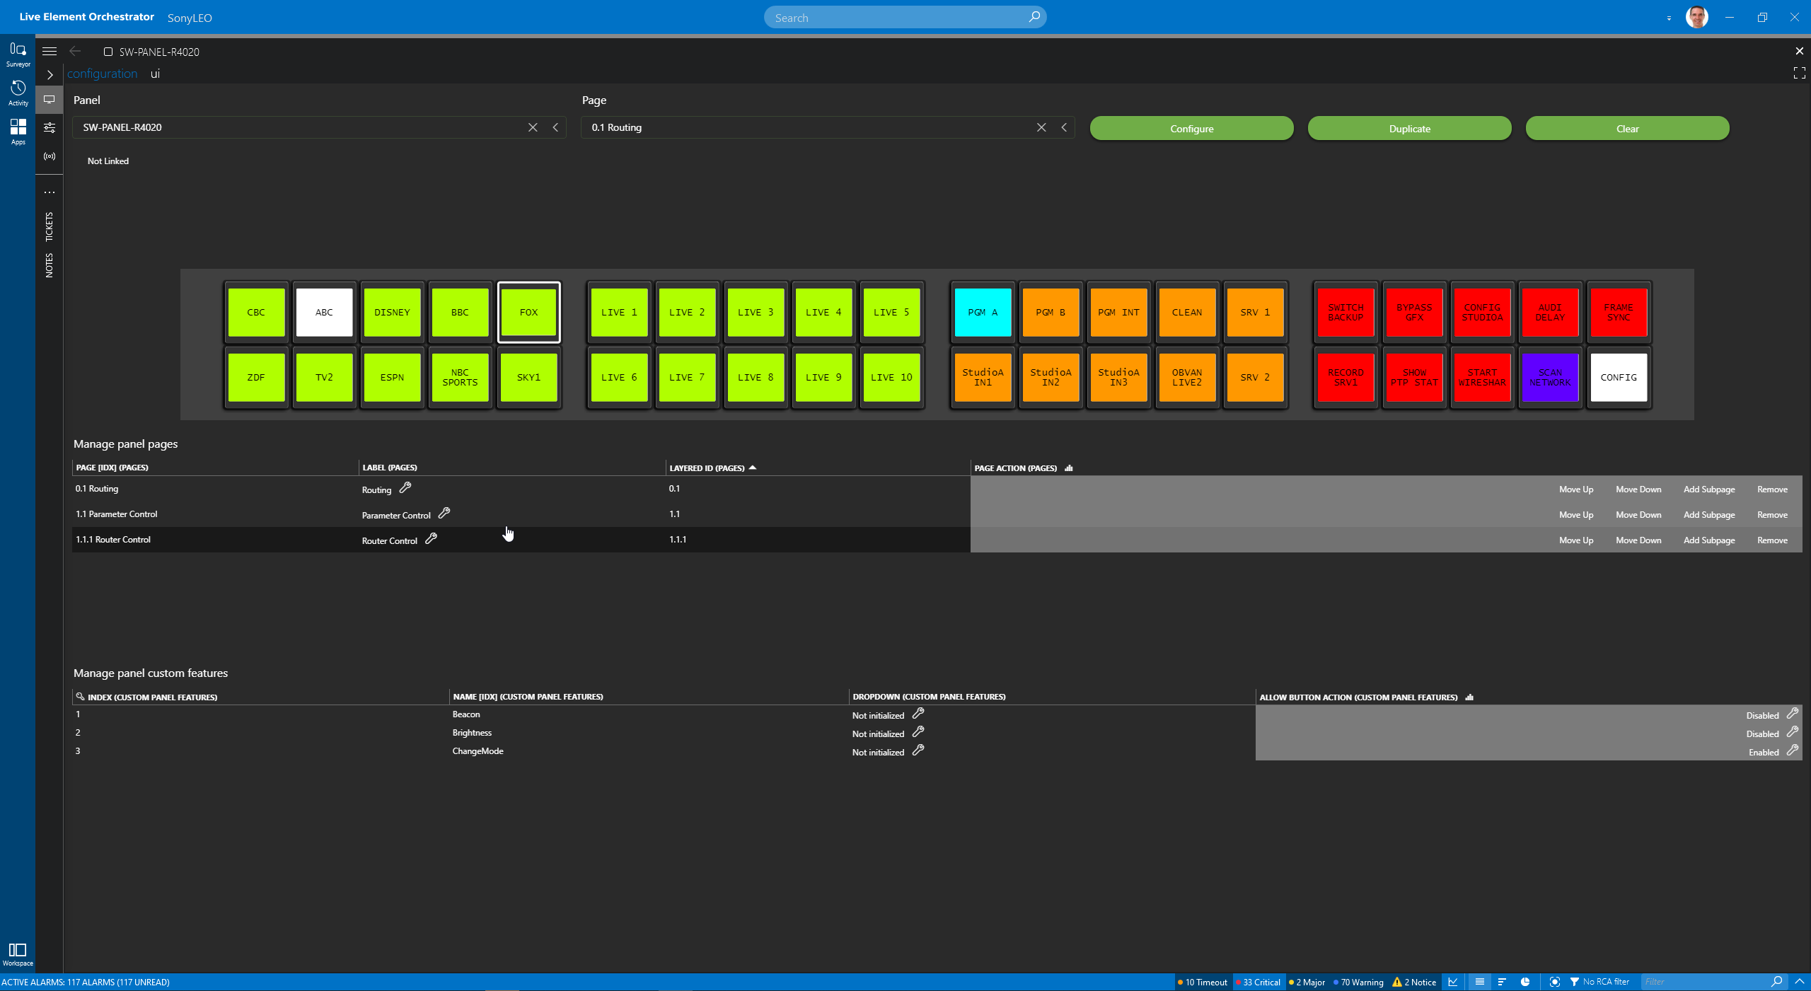Click the three-dots more options icon

pos(50,192)
